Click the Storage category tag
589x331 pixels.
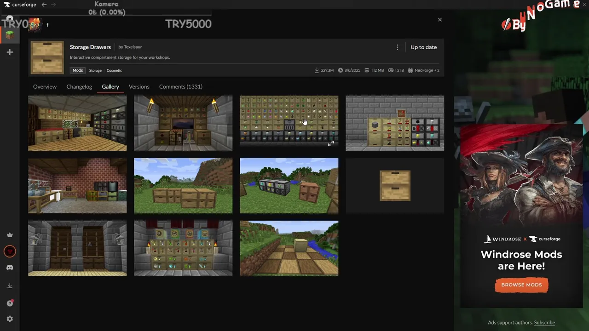point(95,70)
